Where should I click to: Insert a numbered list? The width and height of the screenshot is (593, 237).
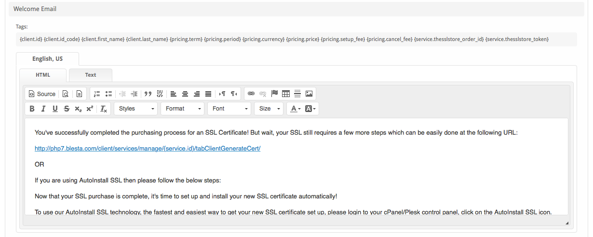(96, 94)
